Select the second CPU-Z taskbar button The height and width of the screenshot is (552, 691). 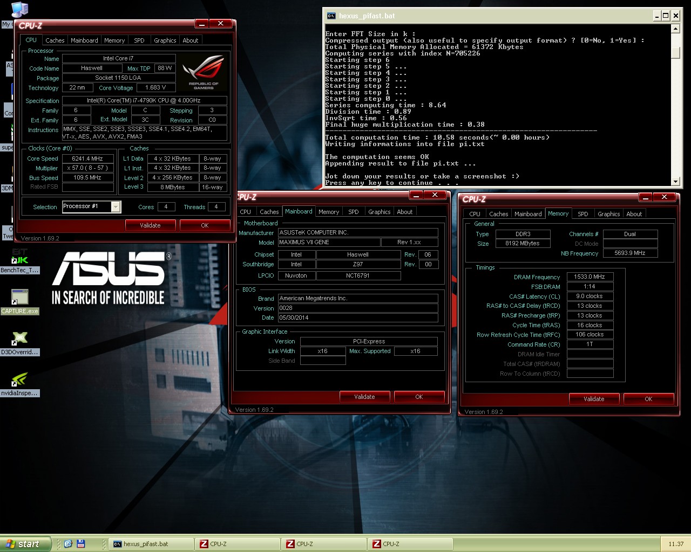pyautogui.click(x=324, y=544)
